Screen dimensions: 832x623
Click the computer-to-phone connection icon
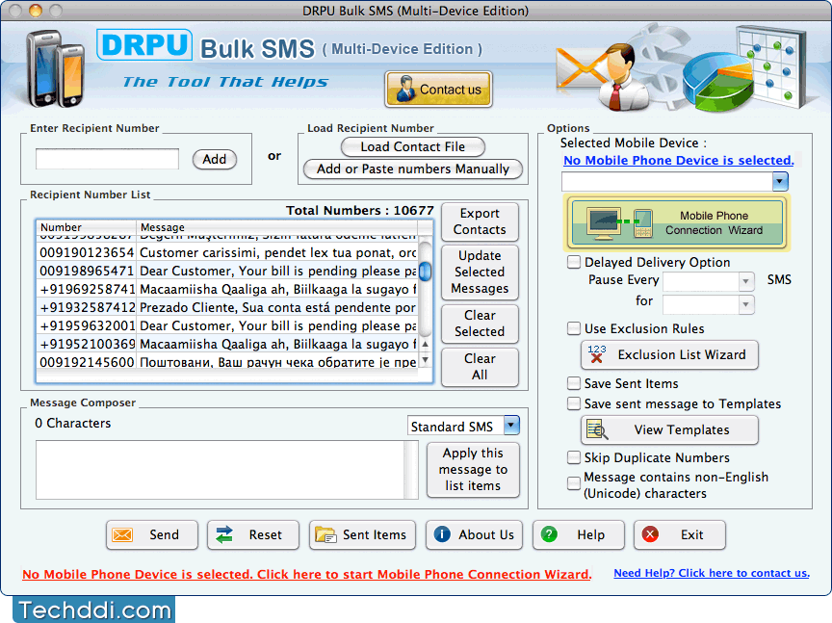click(620, 222)
